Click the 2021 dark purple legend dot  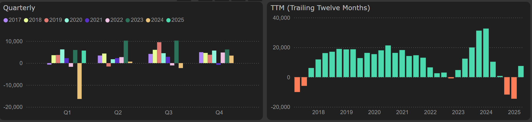point(87,20)
